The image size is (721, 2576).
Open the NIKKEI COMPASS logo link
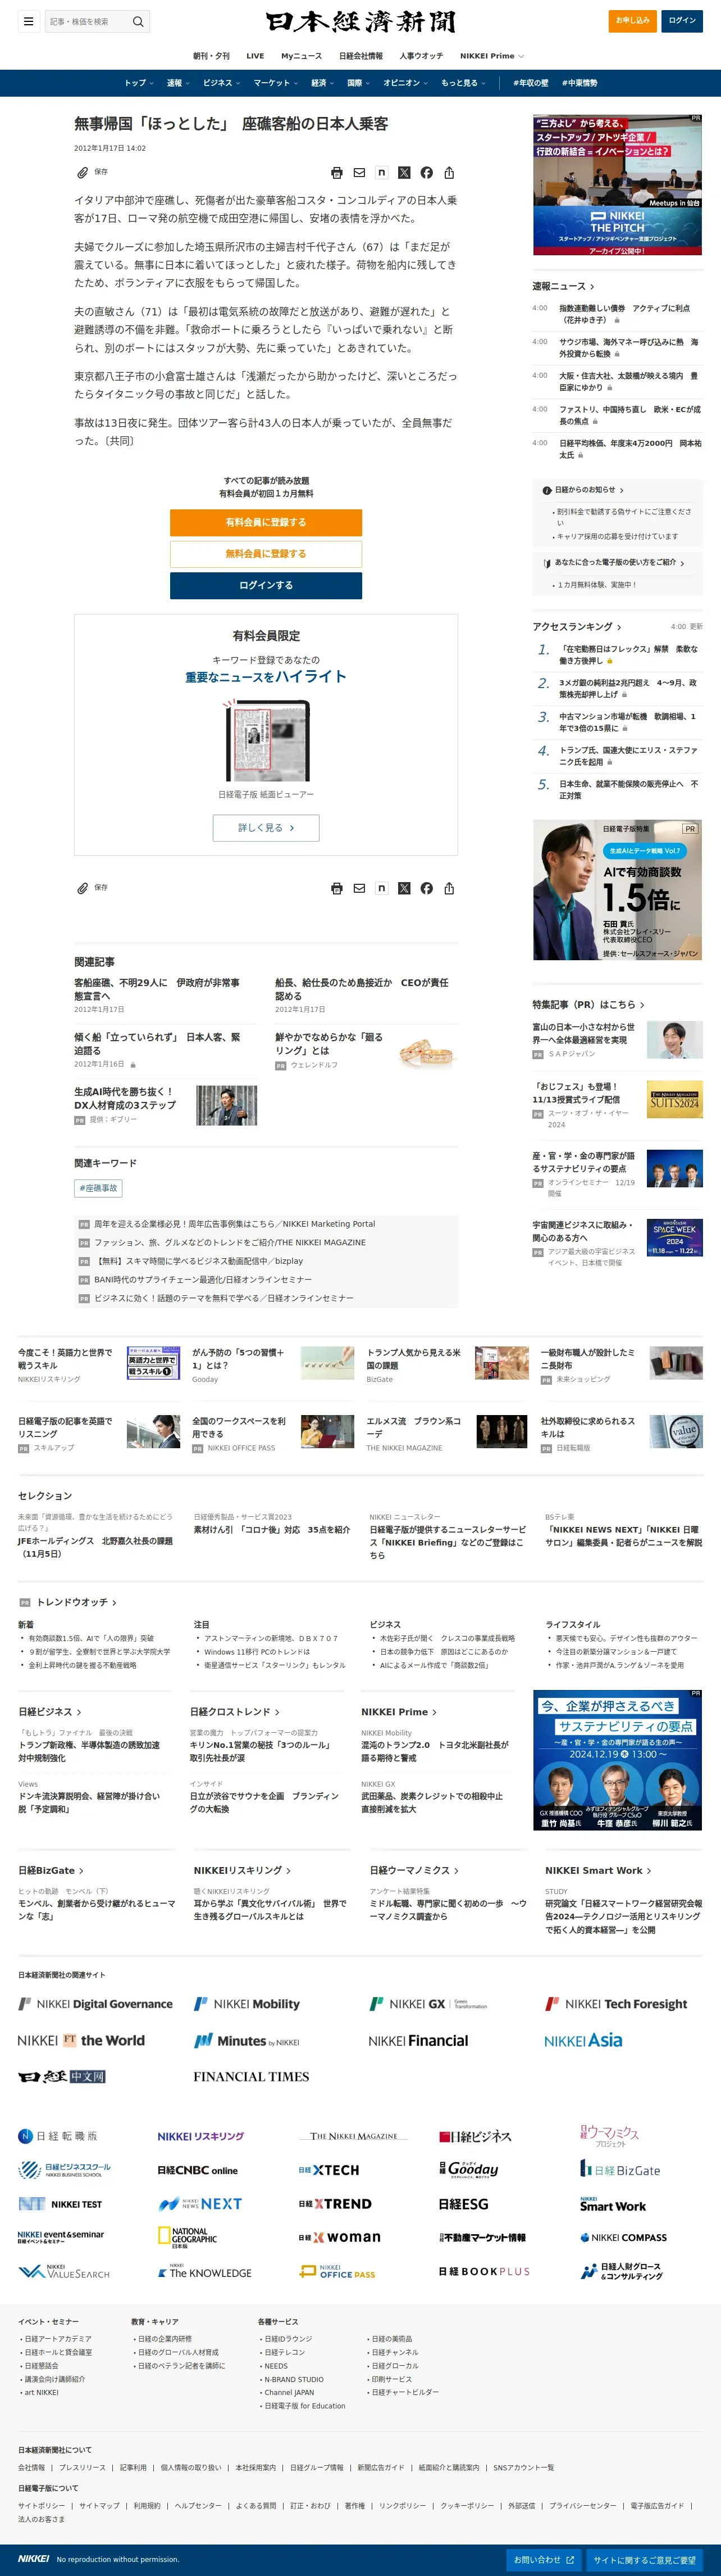(623, 2237)
